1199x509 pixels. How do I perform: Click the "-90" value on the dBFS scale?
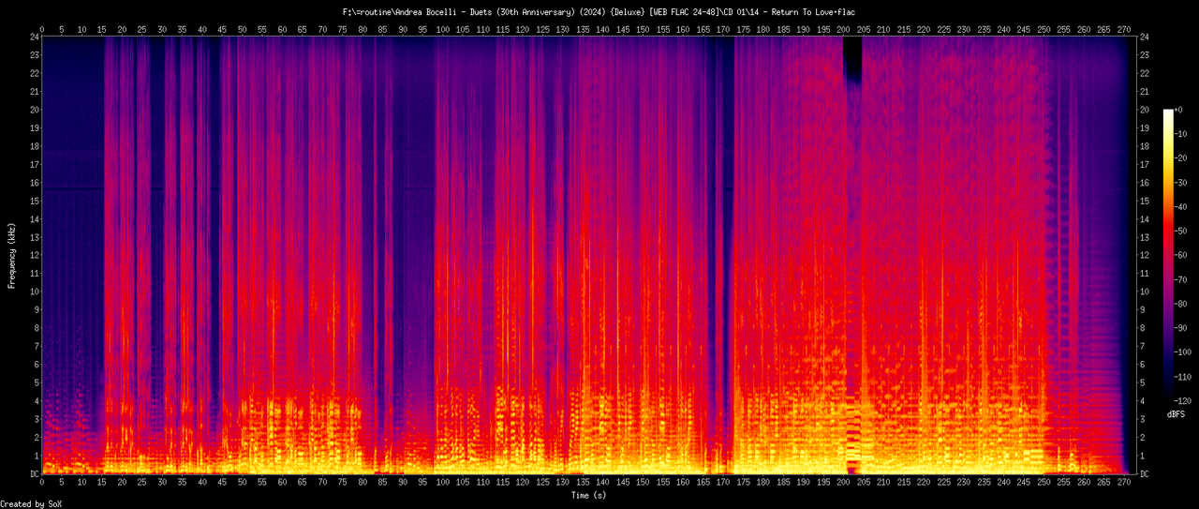[x=1181, y=328]
